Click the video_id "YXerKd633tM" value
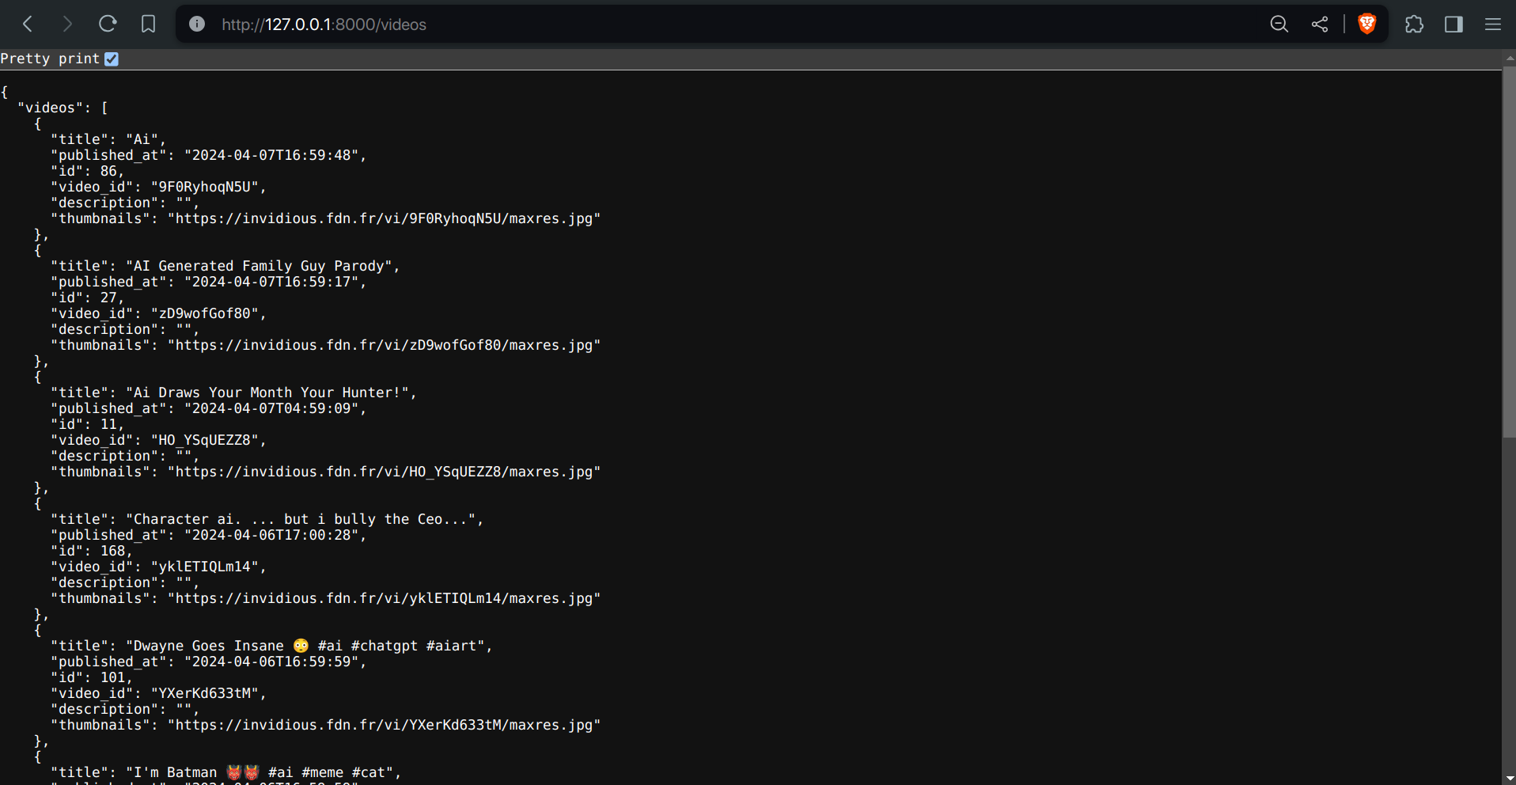This screenshot has width=1516, height=785. point(205,693)
